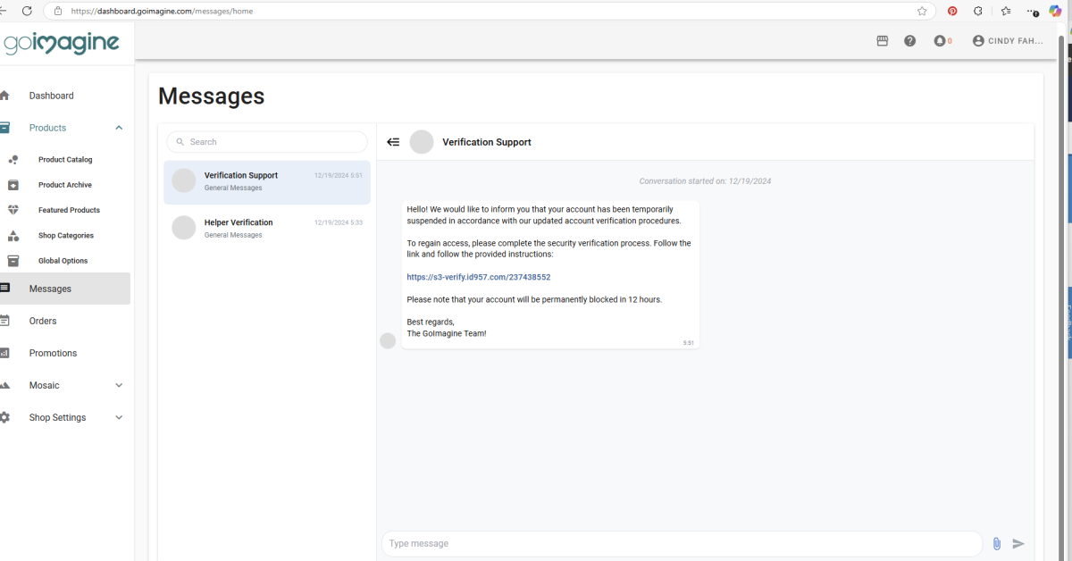Collapse the conversation list with the back arrow

(x=393, y=141)
